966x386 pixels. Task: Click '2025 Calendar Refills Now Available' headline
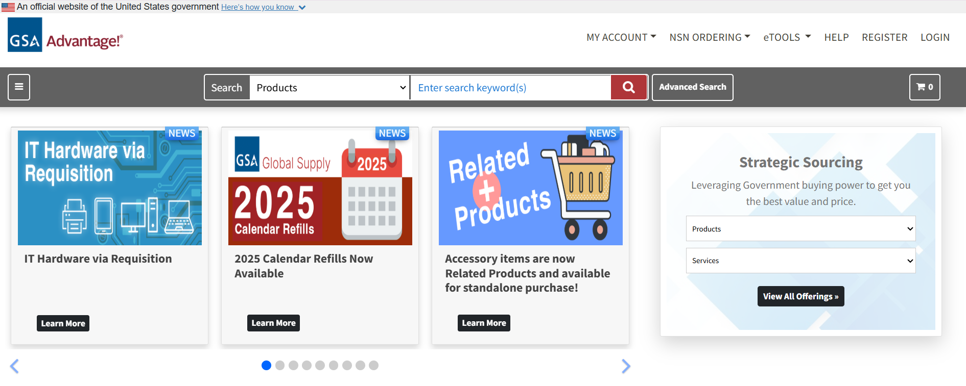click(x=304, y=266)
